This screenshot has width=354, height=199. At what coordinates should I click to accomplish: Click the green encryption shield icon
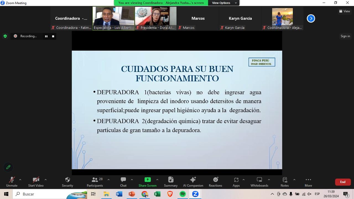[5, 36]
